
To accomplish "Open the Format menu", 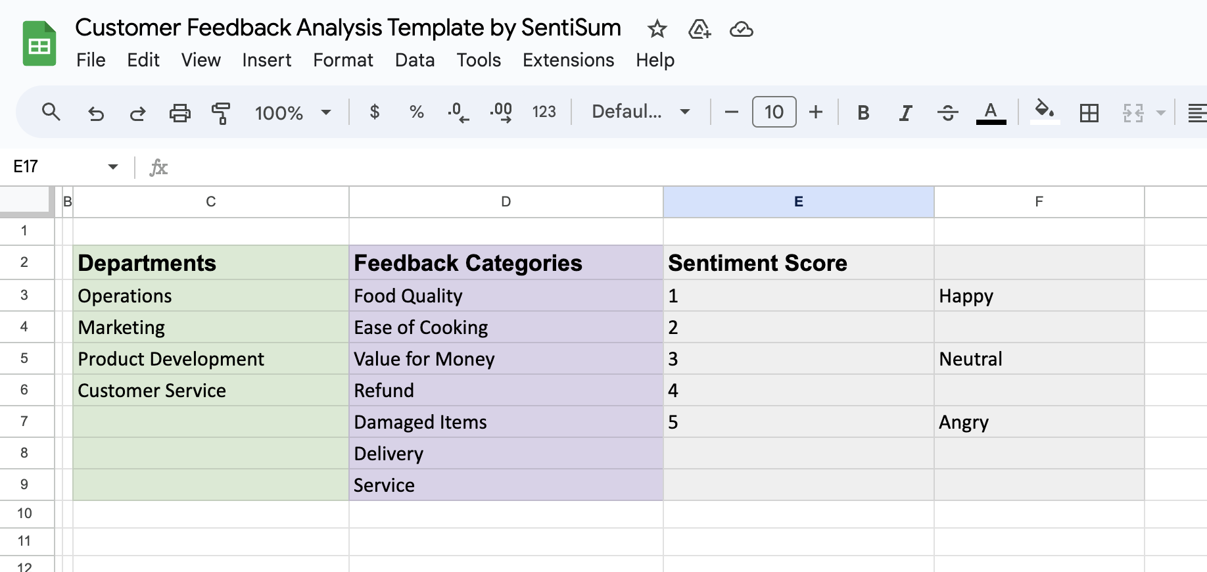I will click(x=343, y=60).
